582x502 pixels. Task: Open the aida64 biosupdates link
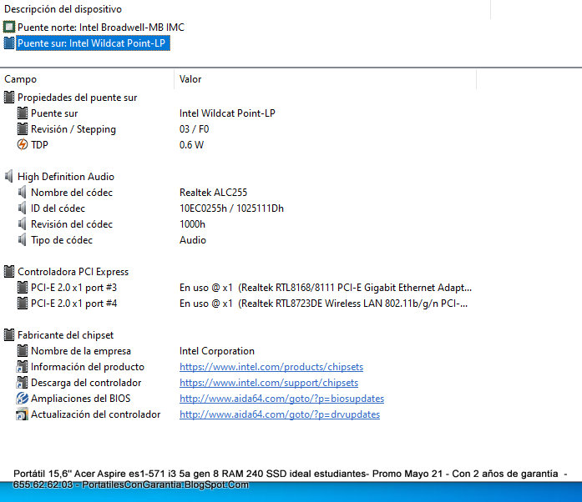click(281, 399)
